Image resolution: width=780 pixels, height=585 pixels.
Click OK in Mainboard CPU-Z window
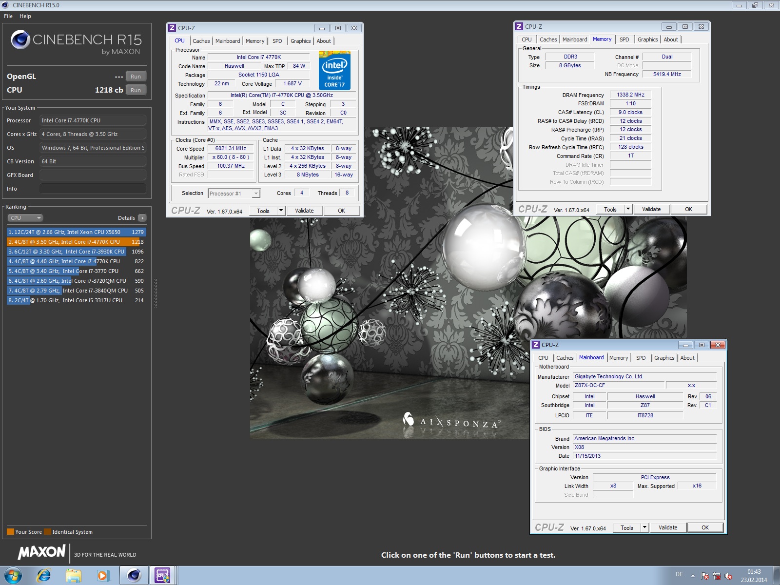coord(705,527)
